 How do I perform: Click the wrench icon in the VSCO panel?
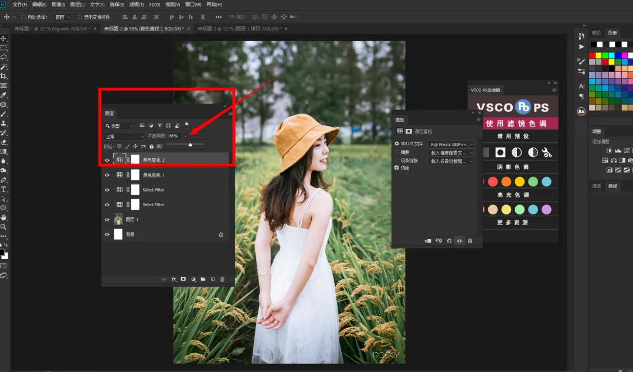click(x=547, y=152)
